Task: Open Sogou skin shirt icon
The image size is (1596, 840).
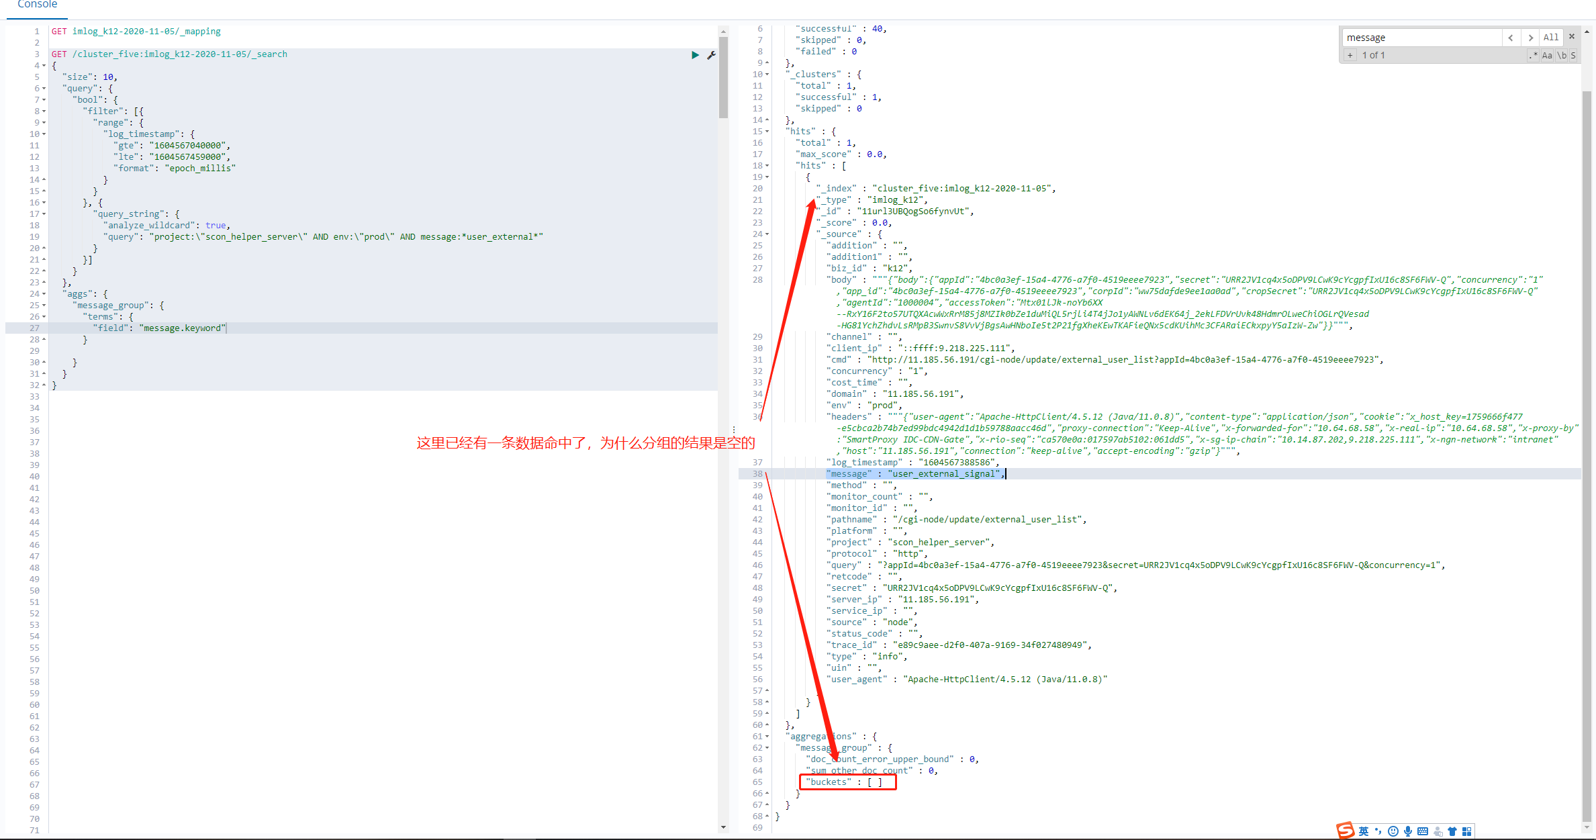Action: [x=1452, y=831]
